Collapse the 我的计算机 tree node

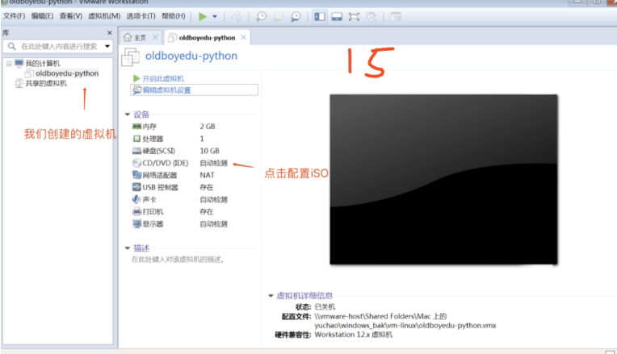[x=9, y=63]
